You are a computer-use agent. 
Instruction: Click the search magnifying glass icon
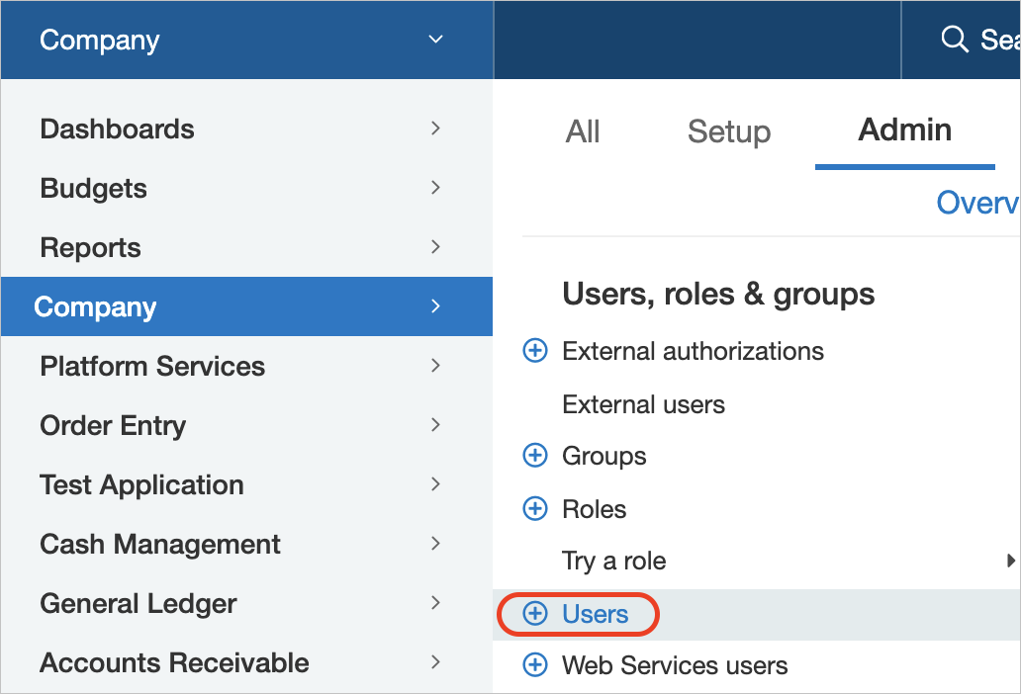click(955, 39)
